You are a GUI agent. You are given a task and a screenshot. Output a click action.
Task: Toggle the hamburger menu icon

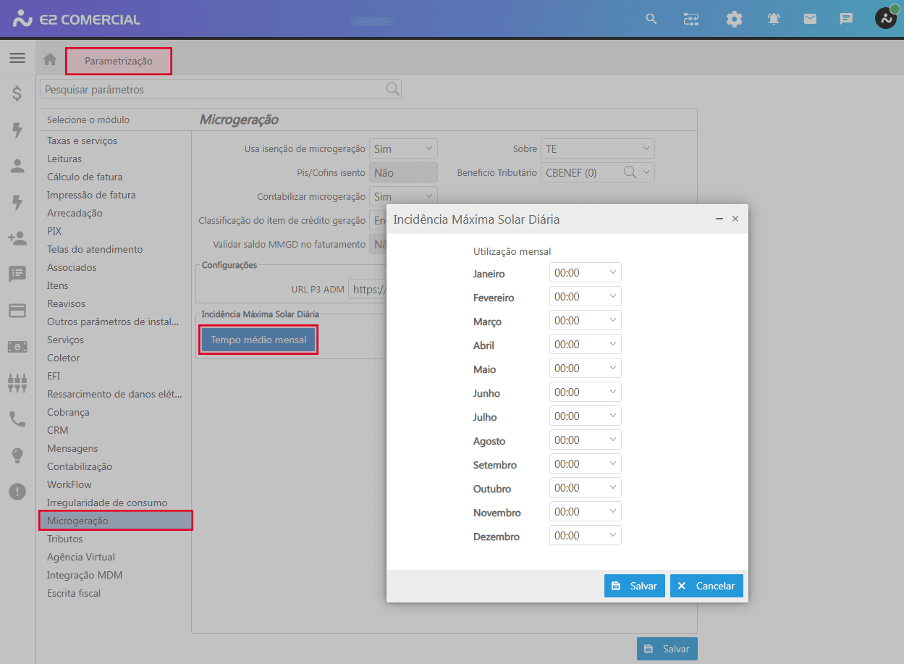17,58
